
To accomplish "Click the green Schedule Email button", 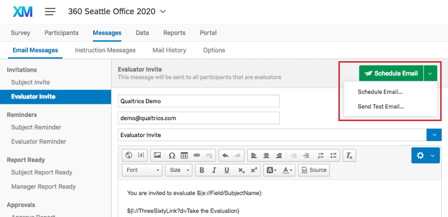I will pyautogui.click(x=391, y=73).
